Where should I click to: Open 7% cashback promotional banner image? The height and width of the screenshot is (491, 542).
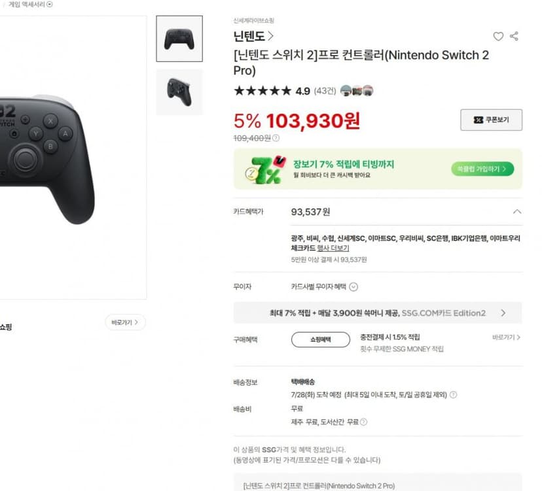point(266,169)
